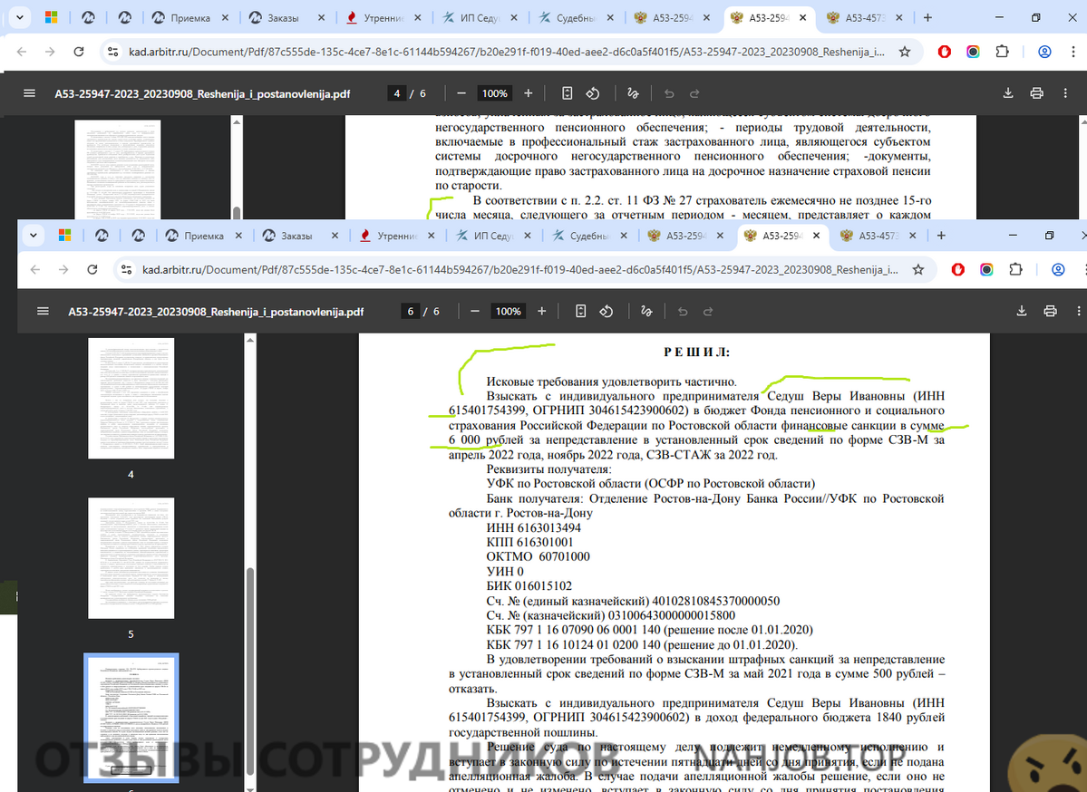Screen dimensions: 1087x792
Task: Open site information in the lower address bar
Action: tap(128, 270)
